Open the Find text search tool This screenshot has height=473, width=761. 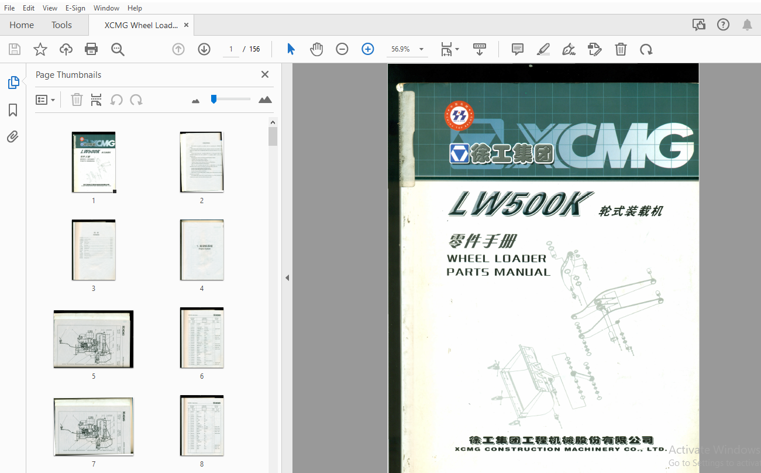(118, 49)
